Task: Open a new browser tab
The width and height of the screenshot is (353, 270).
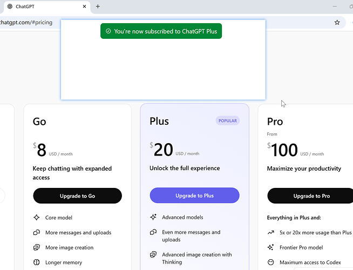Action: tap(98, 6)
